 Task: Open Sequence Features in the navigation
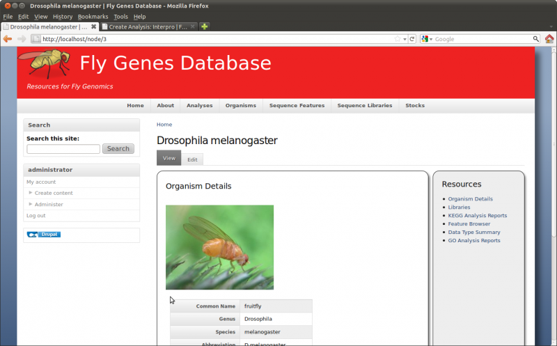tap(297, 106)
